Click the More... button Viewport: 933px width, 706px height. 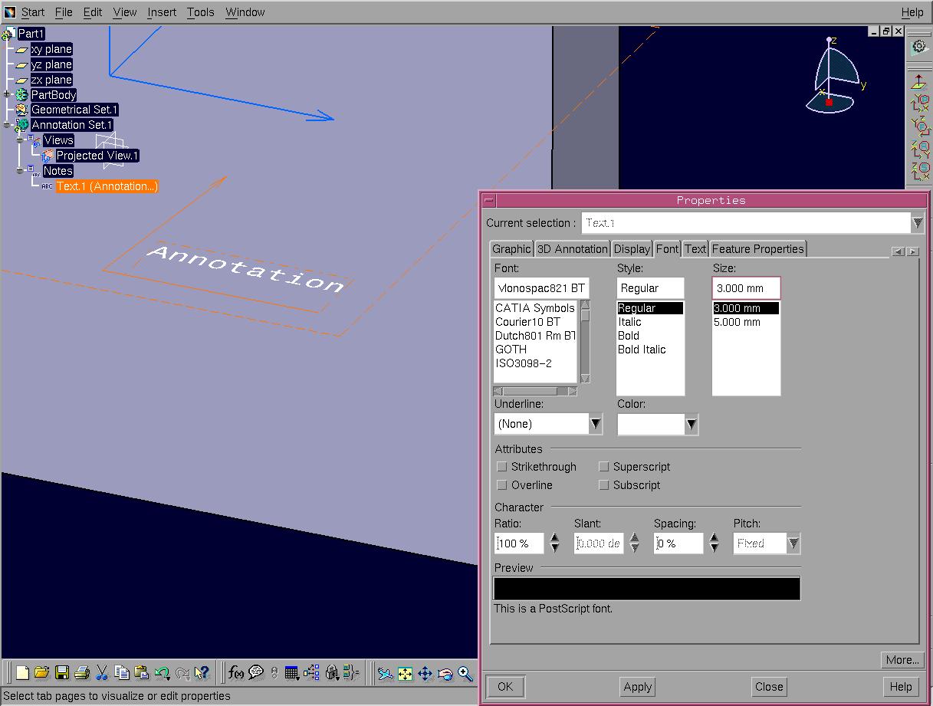[902, 659]
